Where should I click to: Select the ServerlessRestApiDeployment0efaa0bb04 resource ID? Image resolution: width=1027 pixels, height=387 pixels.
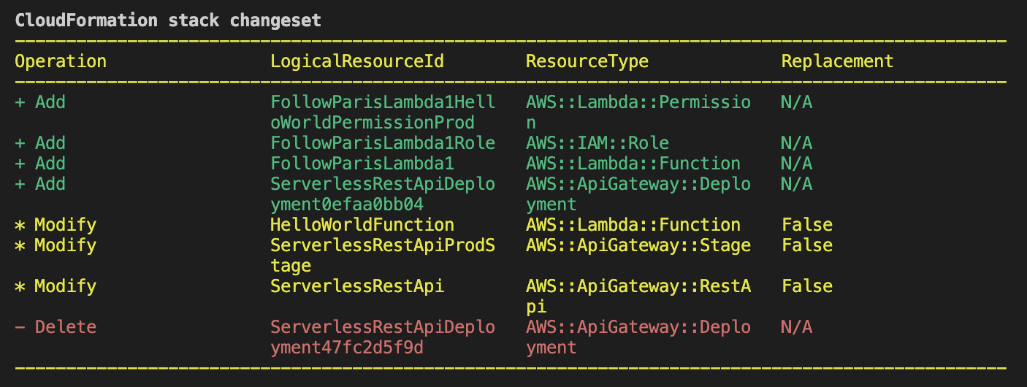point(383,194)
